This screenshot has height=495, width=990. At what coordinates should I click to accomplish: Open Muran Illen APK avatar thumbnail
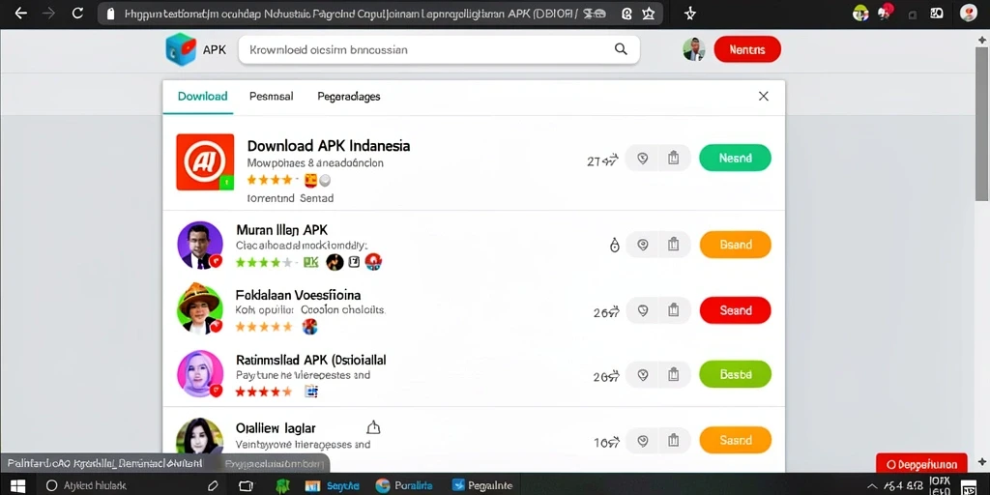[x=200, y=245]
